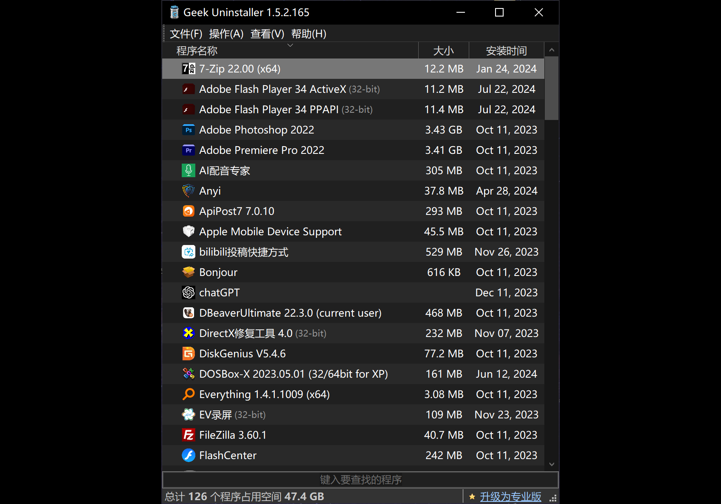
Task: Select the DOSBox-X icon
Action: 189,374
